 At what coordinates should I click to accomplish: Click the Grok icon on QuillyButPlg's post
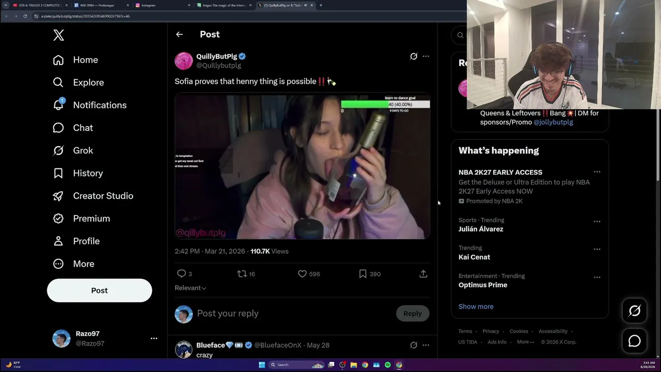(414, 56)
